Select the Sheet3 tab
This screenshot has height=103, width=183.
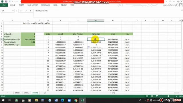35,93
